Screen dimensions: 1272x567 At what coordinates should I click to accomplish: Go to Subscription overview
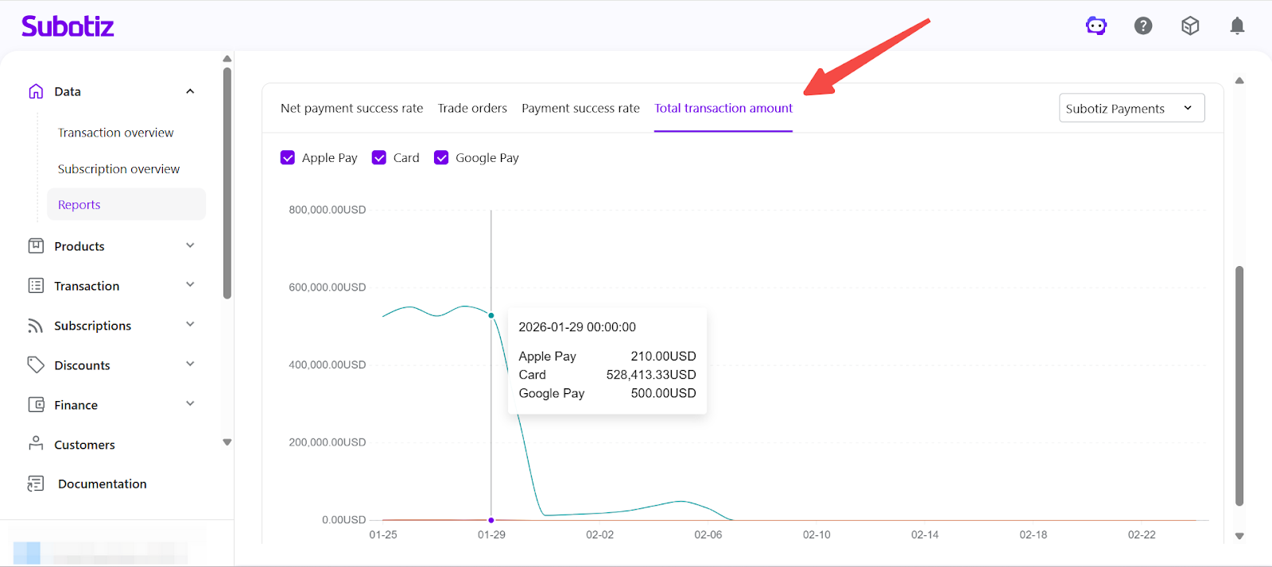[x=118, y=169]
